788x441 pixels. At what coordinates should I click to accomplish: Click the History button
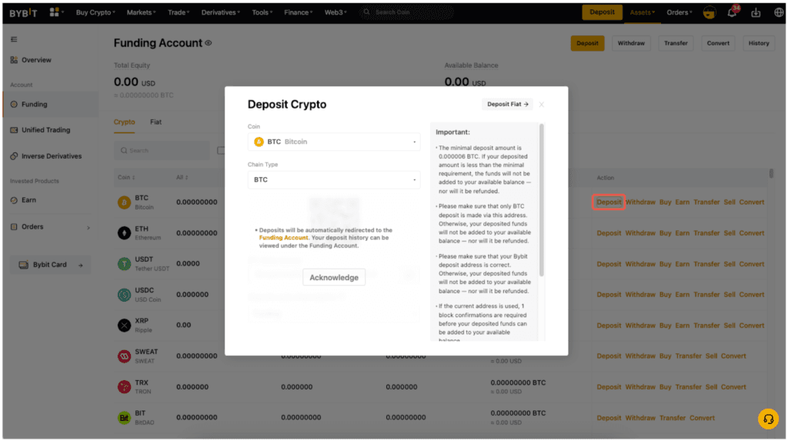[759, 43]
